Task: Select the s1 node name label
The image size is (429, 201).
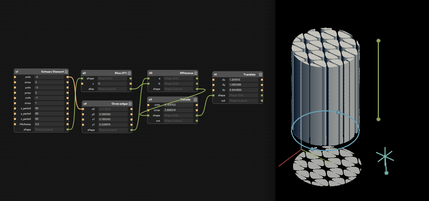Action: [17, 72]
